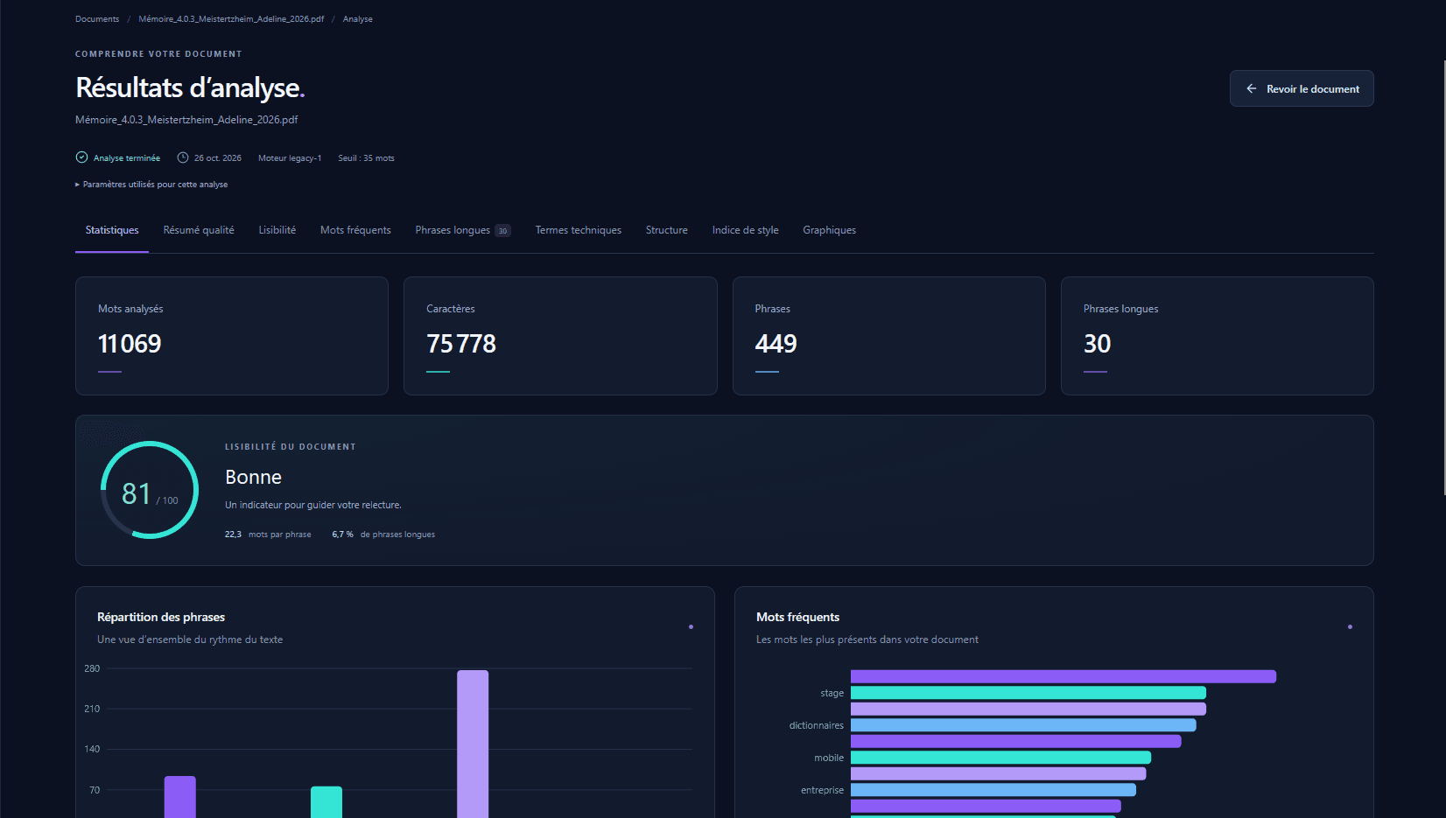The image size is (1446, 818).
Task: Expand Paramètres utilisés pour cette analyse
Action: (x=151, y=185)
